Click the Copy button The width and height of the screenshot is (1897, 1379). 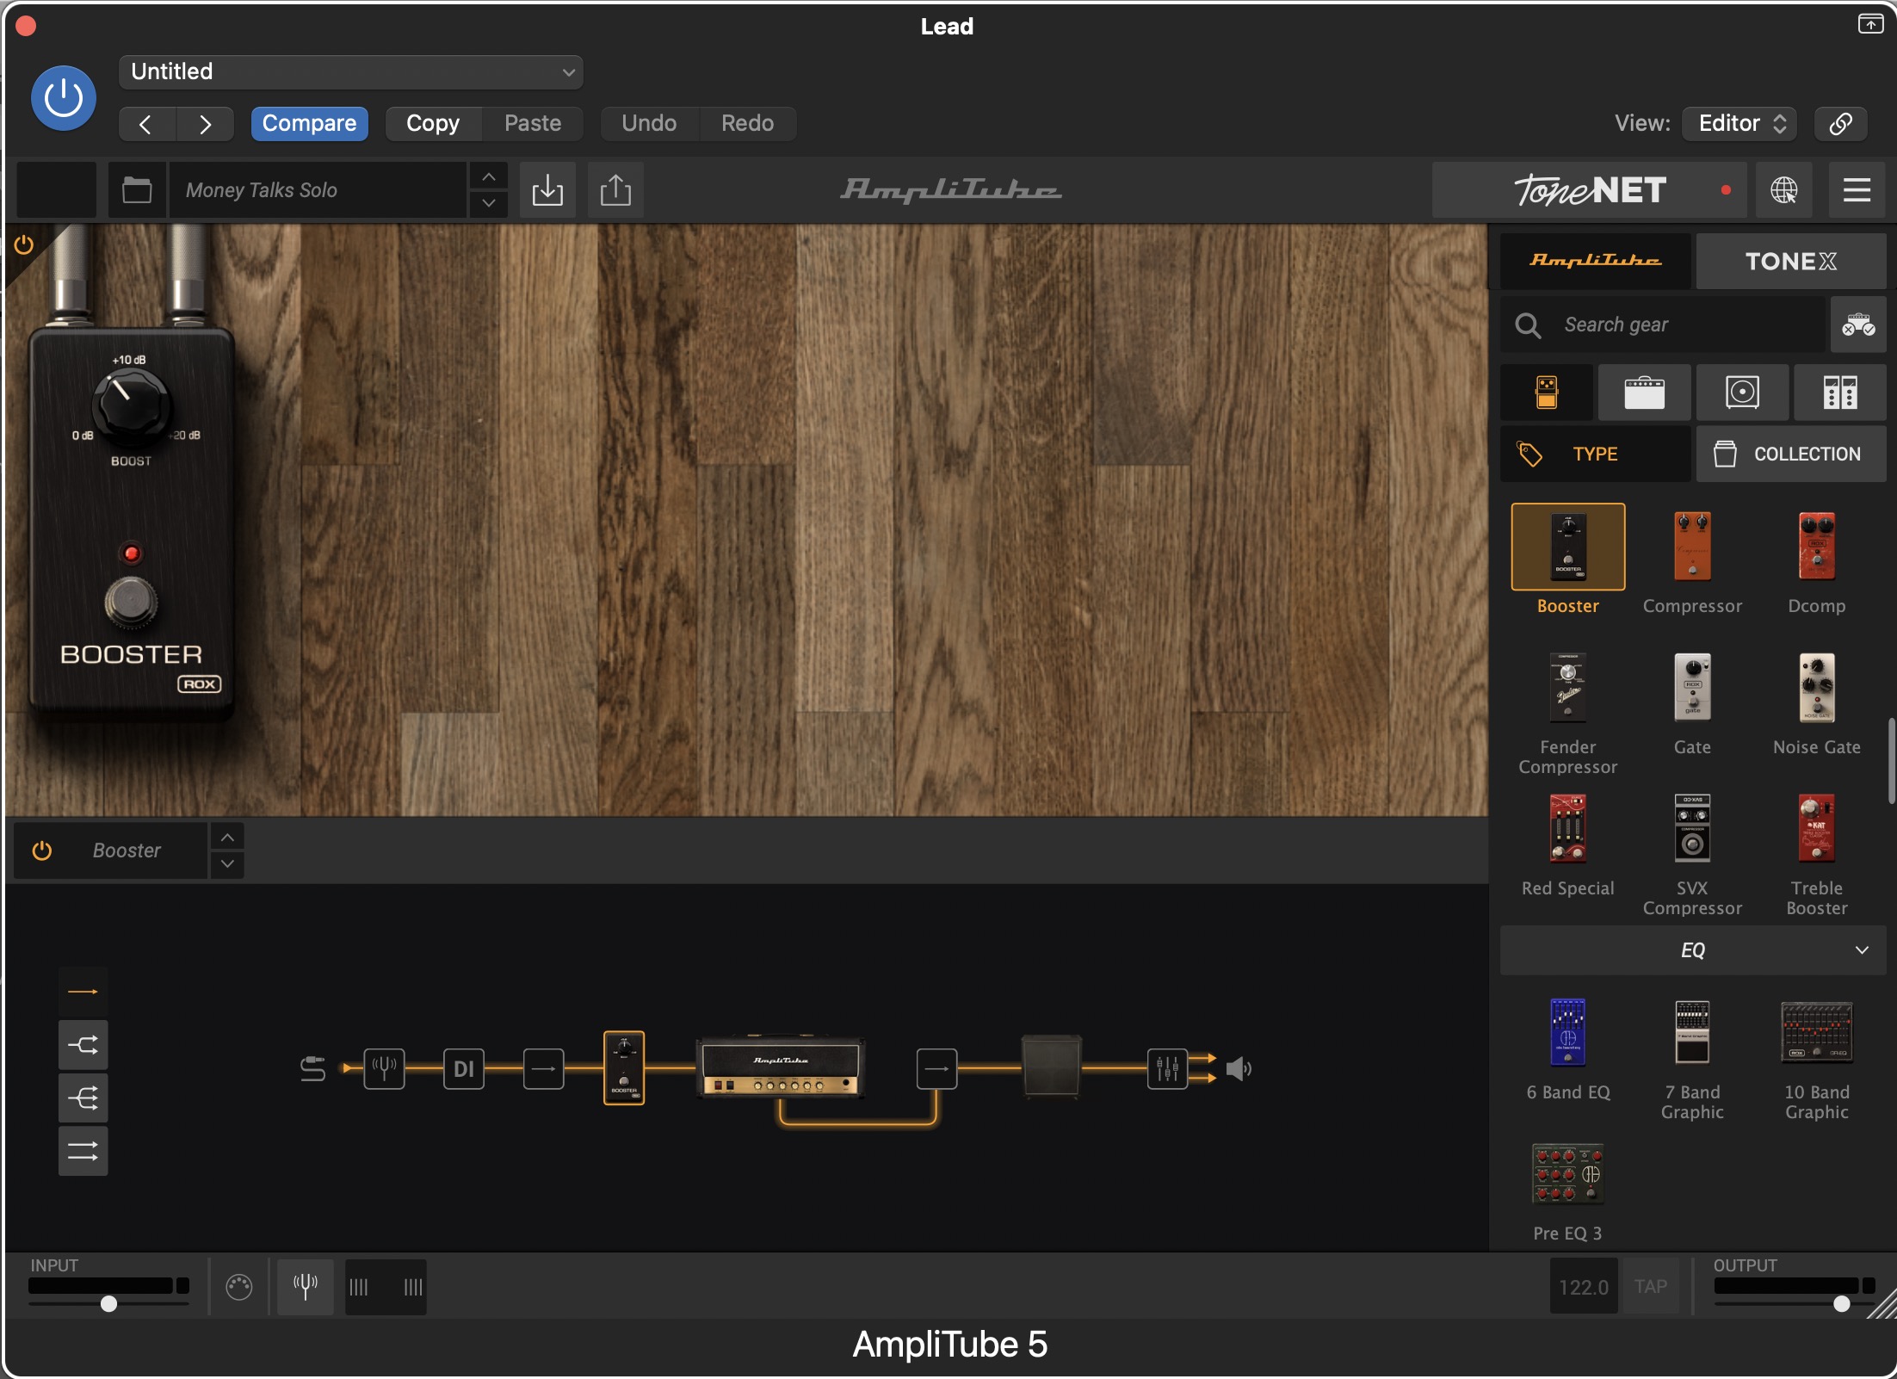433,123
